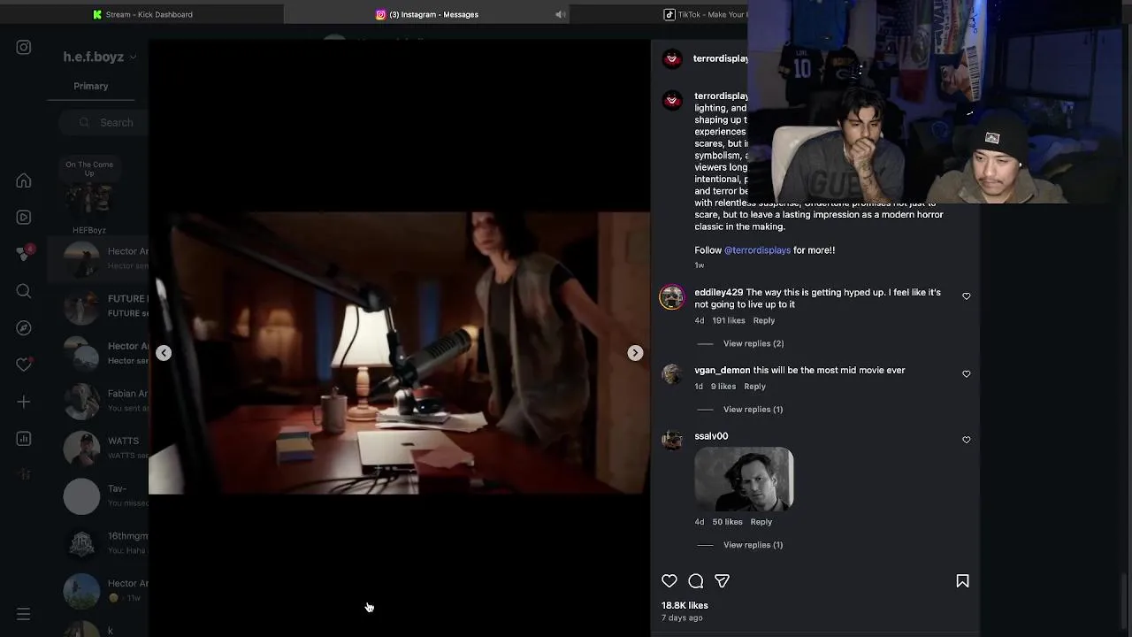Go to next carousel slide arrow
The height and width of the screenshot is (637, 1132).
[635, 353]
